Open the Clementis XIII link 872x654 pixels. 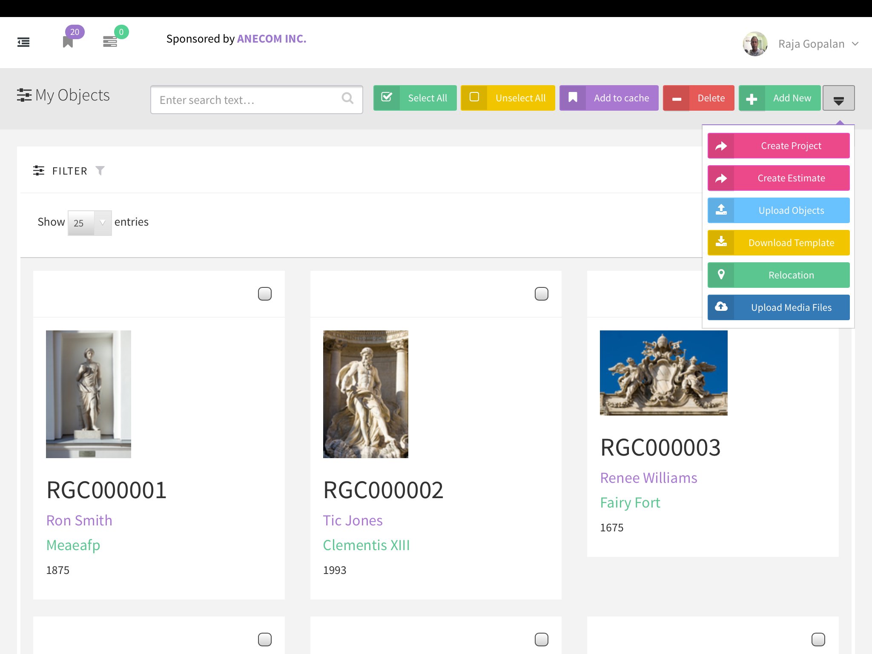coord(366,545)
